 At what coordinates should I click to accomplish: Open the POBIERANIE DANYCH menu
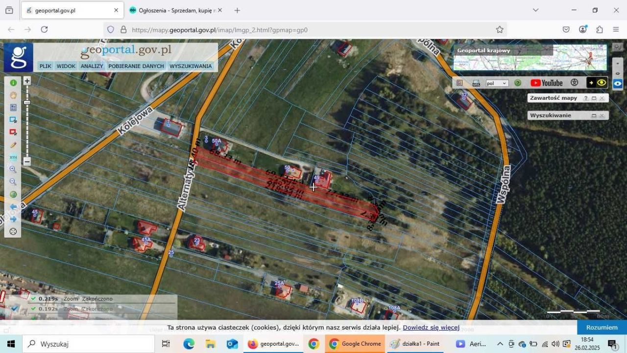click(x=136, y=66)
